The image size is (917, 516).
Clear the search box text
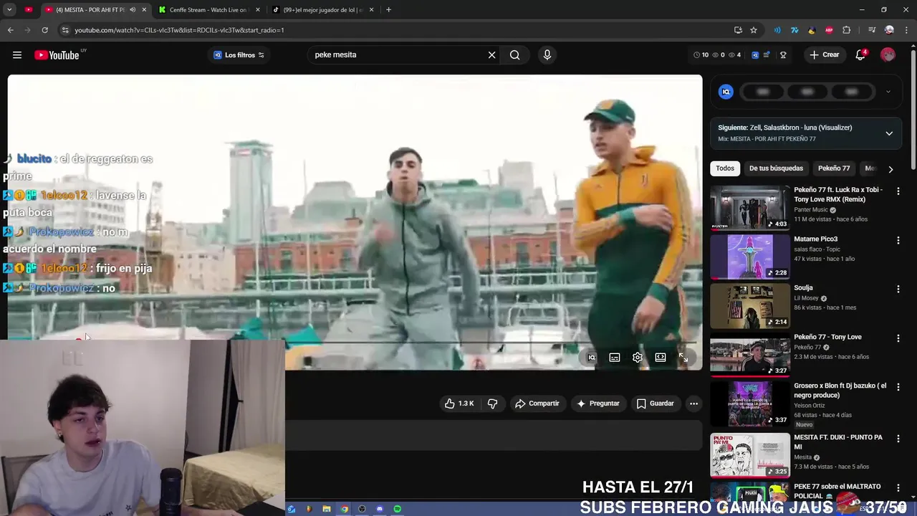pos(491,55)
